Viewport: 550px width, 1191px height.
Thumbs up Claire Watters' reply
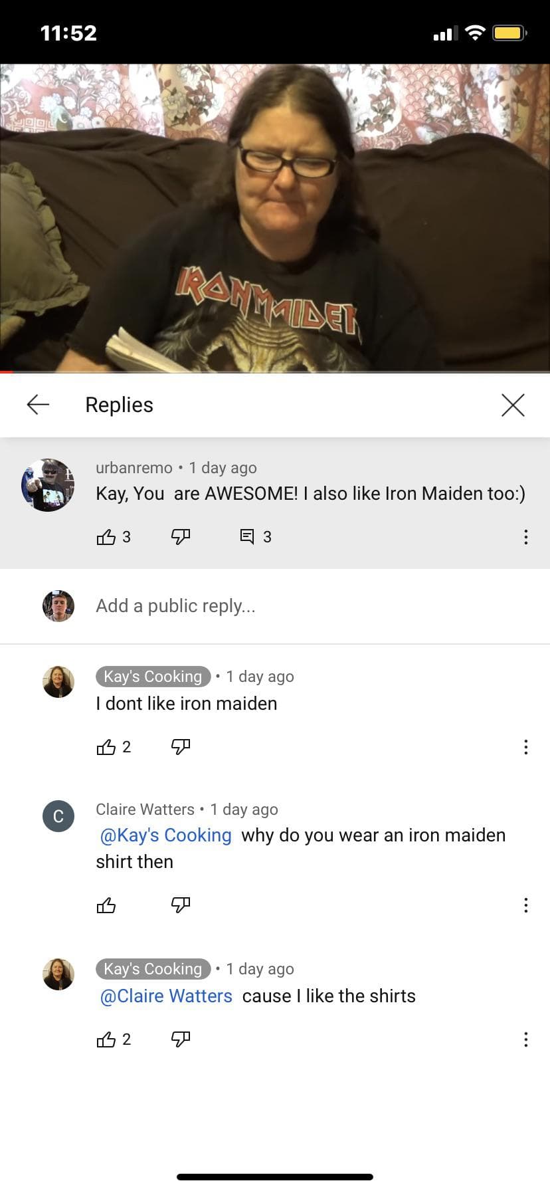point(106,905)
